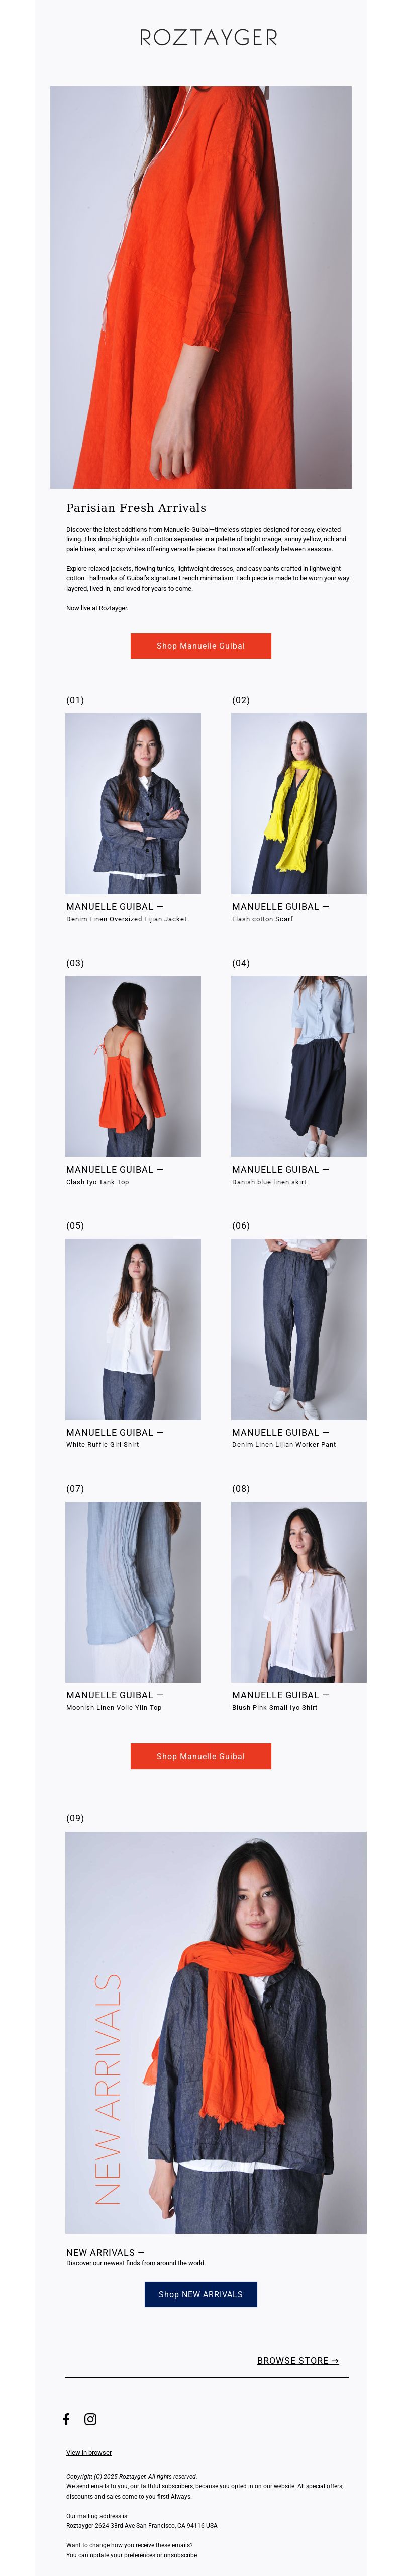Open the orange dress hero image
Viewport: 402px width, 2576px height.
(x=201, y=287)
